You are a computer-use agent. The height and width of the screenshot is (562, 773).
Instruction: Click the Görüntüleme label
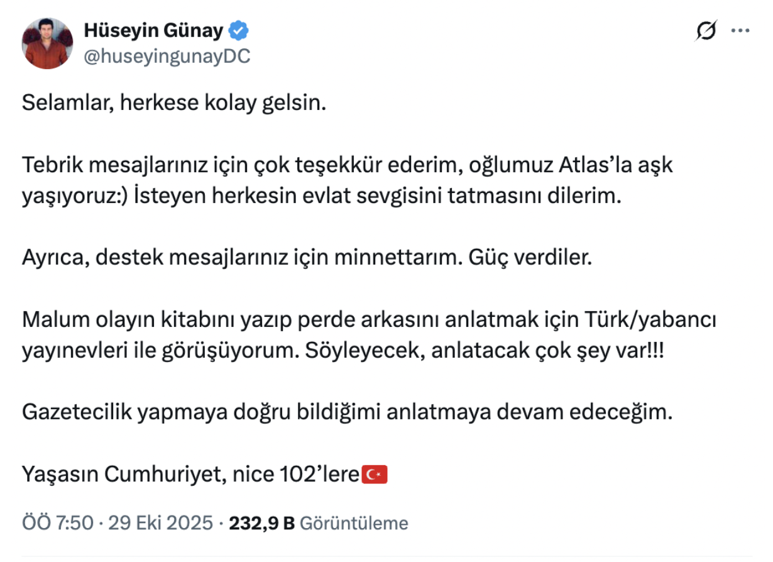pos(354,523)
